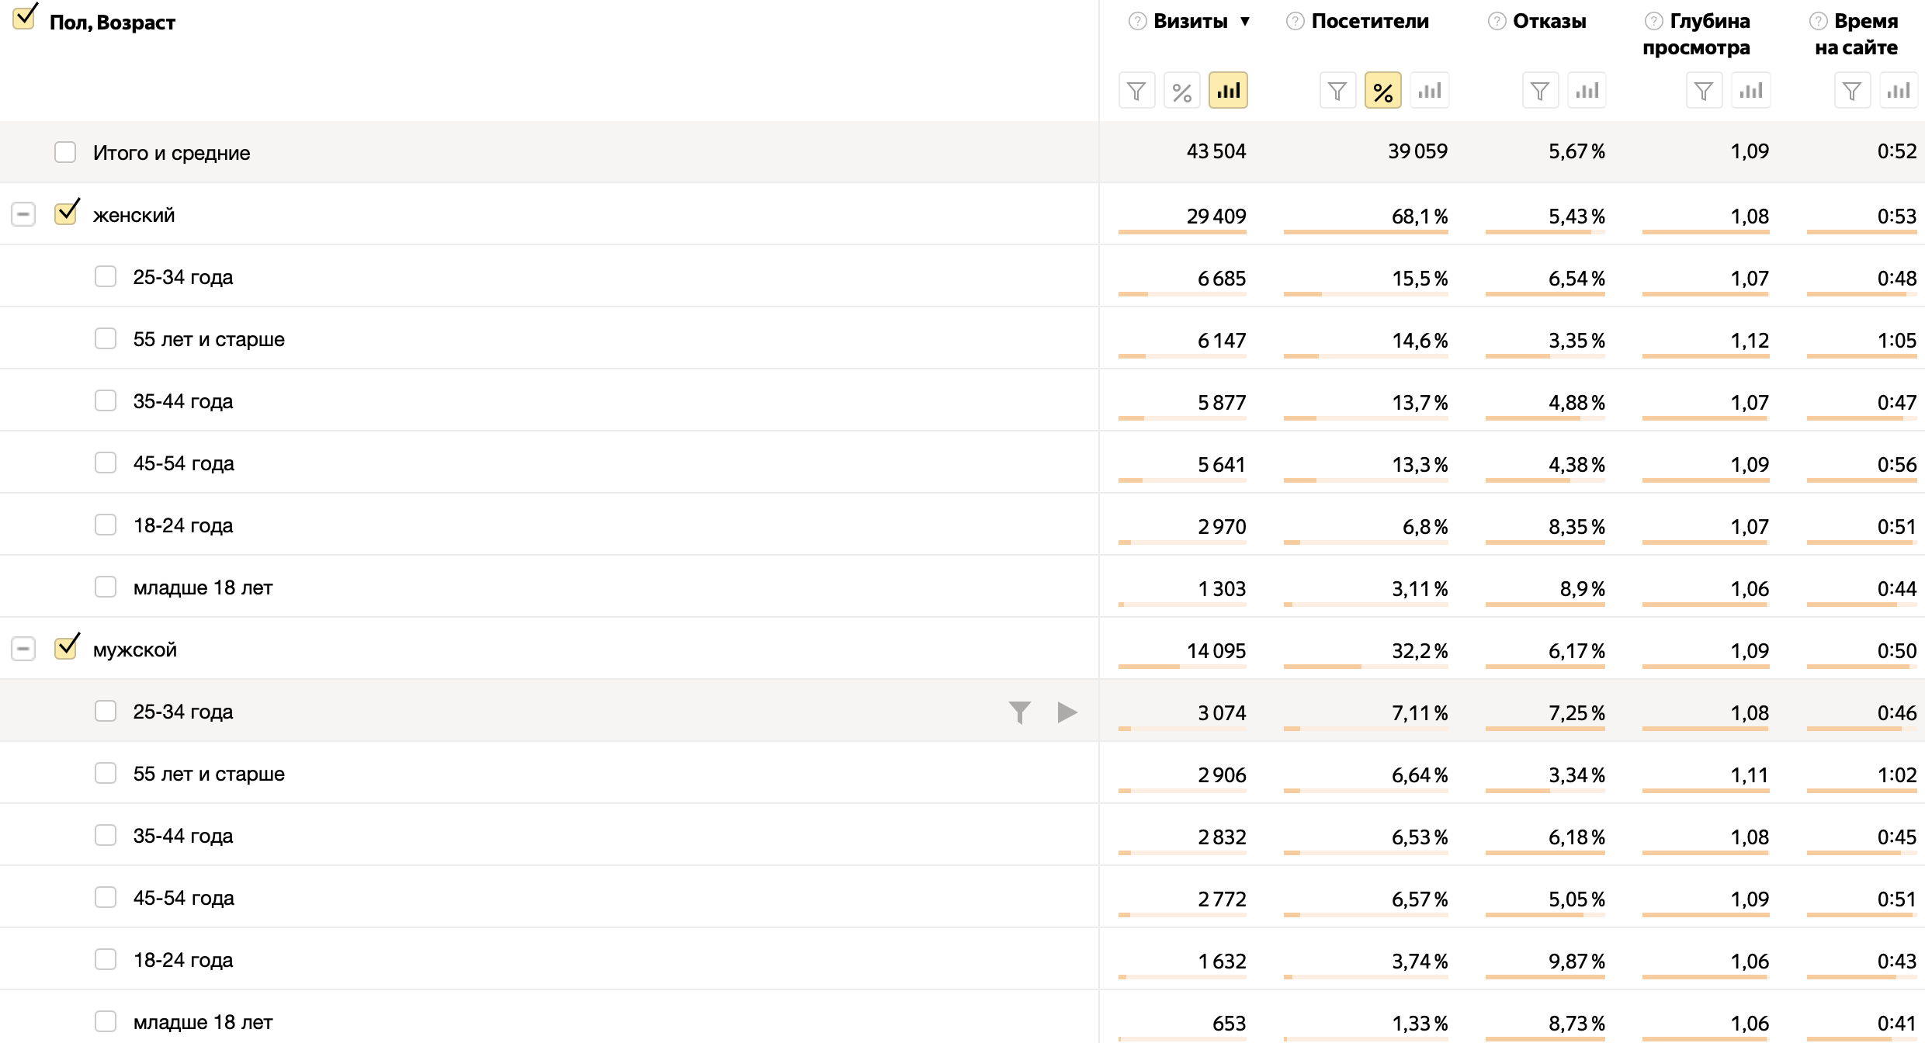Uncheck the мужской group checkbox

(66, 648)
